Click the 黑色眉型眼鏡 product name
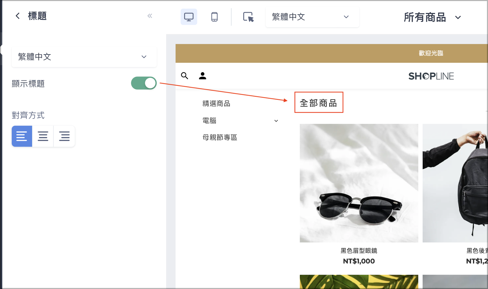The height and width of the screenshot is (289, 488). (359, 251)
